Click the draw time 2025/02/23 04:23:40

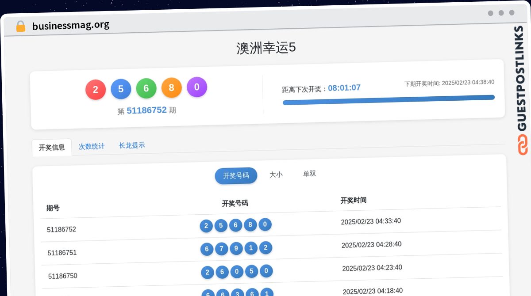click(x=372, y=268)
